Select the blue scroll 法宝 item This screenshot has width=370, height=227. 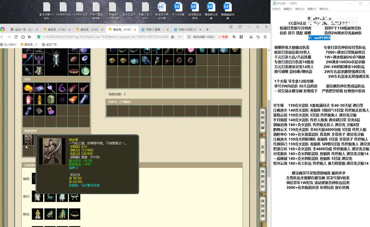39,88
